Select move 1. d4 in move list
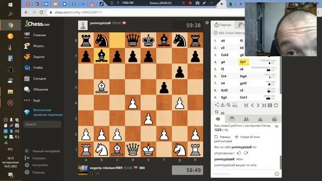 (x=223, y=41)
